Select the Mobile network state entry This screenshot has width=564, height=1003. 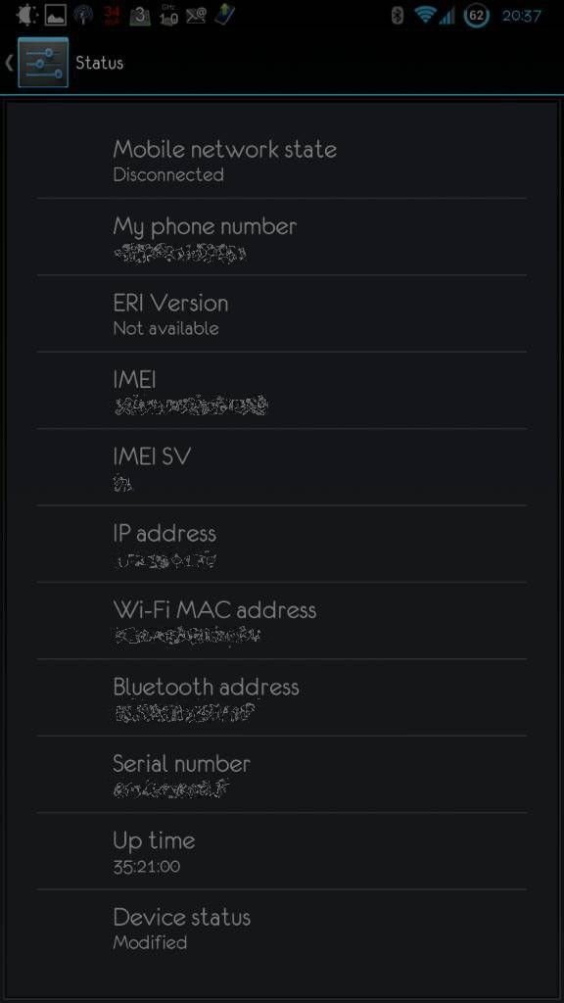point(282,161)
